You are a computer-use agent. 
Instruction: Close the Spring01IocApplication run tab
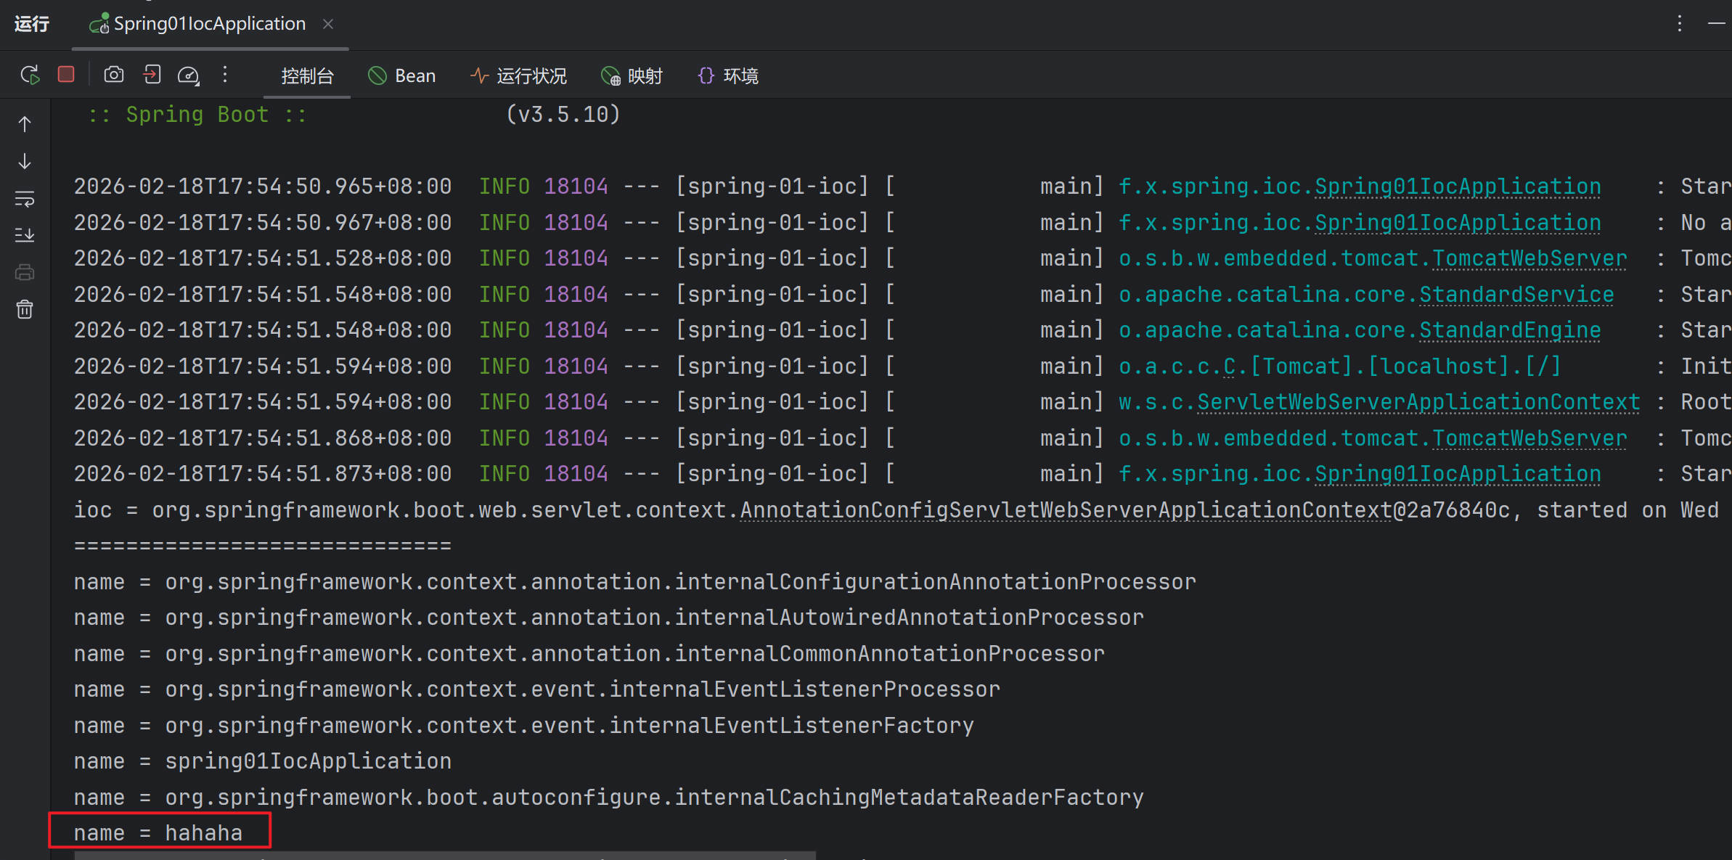coord(328,24)
